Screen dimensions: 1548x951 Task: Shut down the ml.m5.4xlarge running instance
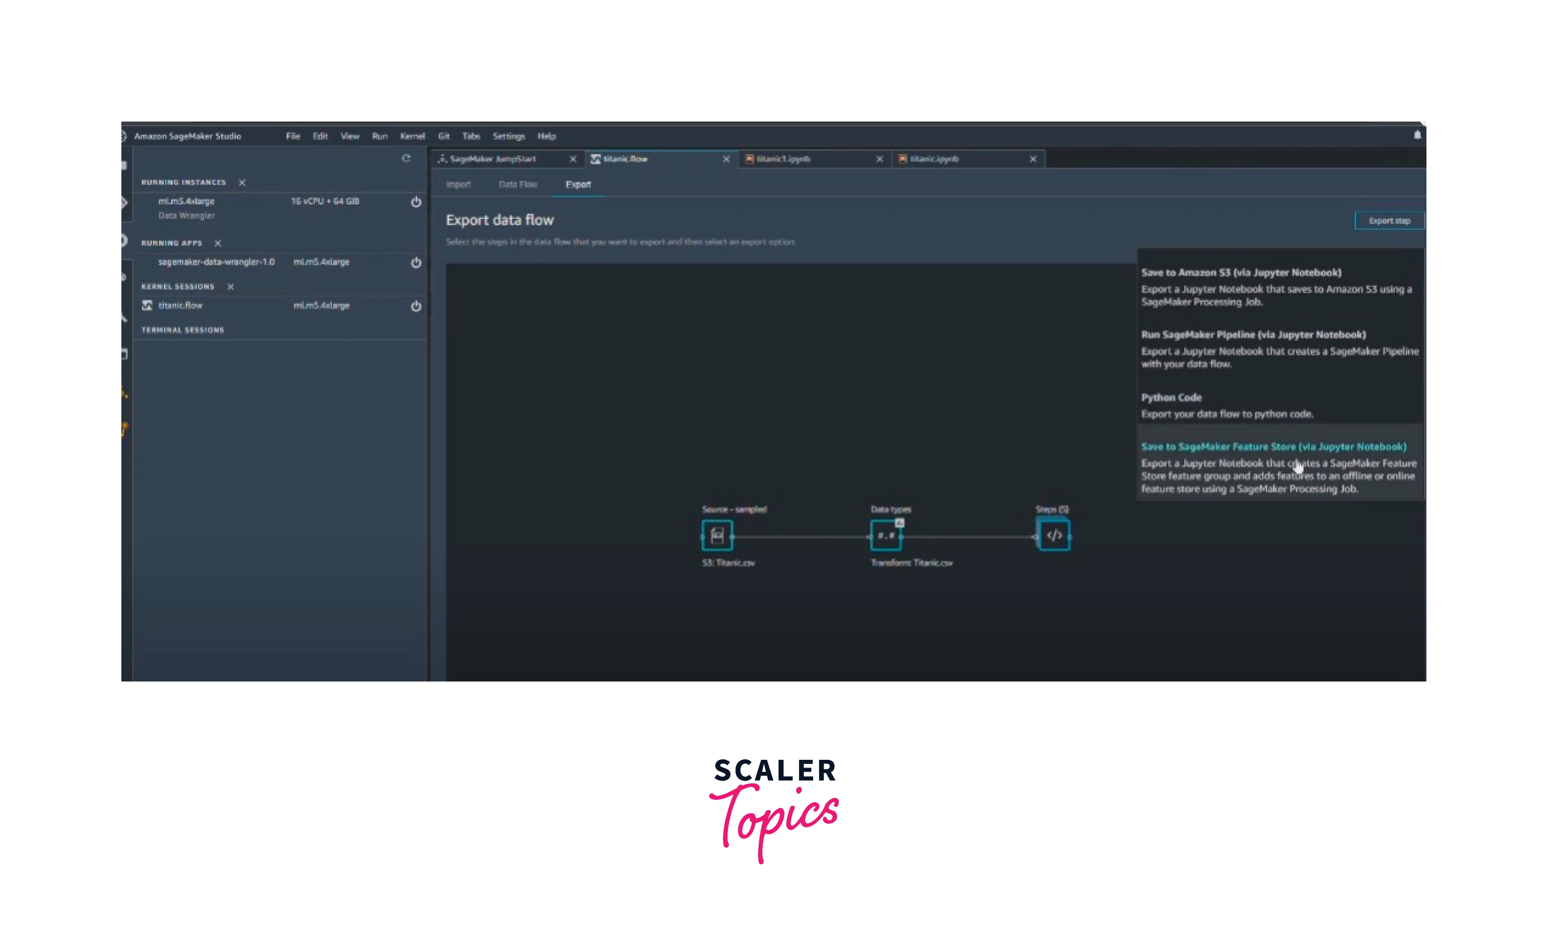point(416,202)
